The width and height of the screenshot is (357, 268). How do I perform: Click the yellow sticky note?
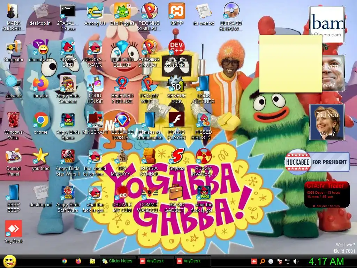pos(290,64)
